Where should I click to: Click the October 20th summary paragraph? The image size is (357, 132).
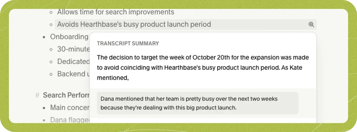203,67
